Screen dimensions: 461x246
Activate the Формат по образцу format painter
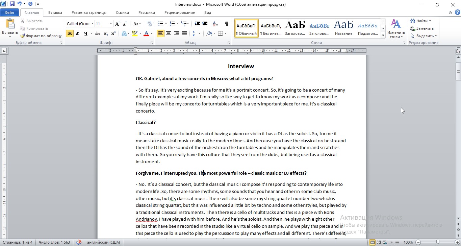click(x=41, y=36)
